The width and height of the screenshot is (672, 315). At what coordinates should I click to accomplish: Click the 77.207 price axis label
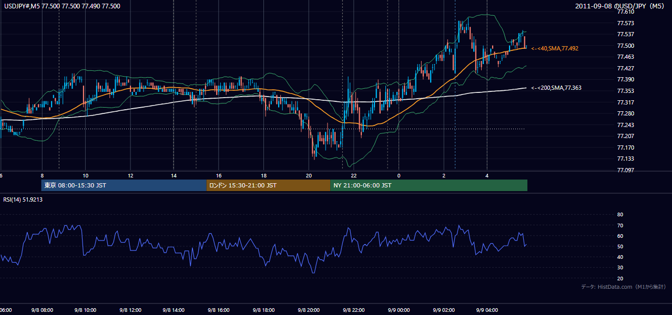(x=626, y=136)
